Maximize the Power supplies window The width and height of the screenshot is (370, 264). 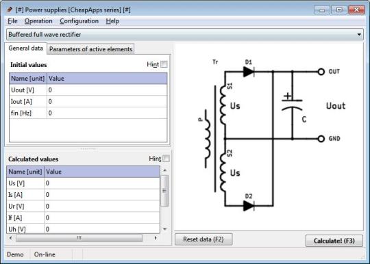(x=339, y=10)
